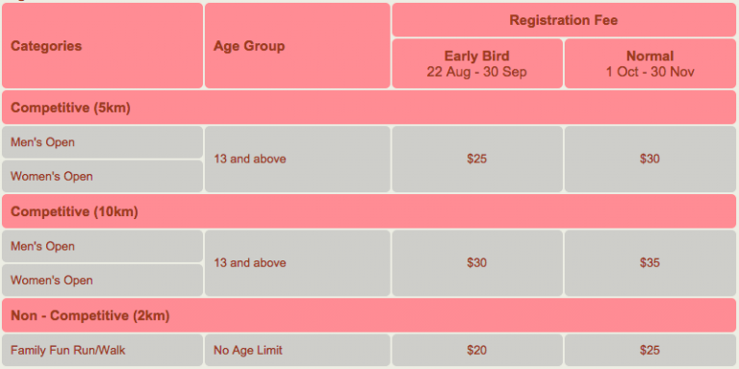Select the $30 normal fee for 5km
The width and height of the screenshot is (739, 369).
click(x=650, y=160)
